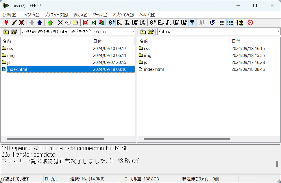Viewport: 281px width, 183px height.
Task: Open the local path dropdown
Action: (132, 32)
